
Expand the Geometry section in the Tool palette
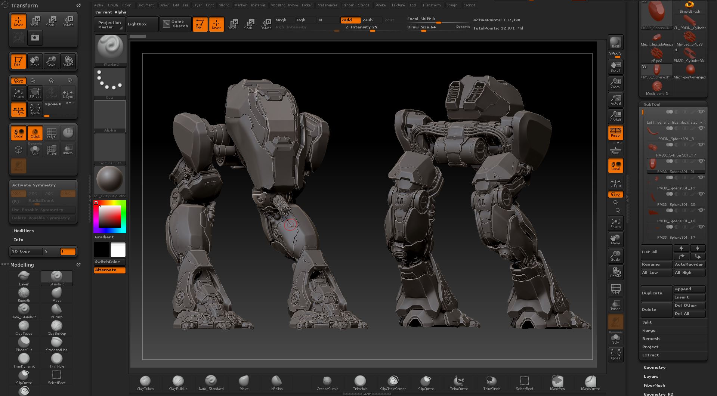click(x=654, y=367)
